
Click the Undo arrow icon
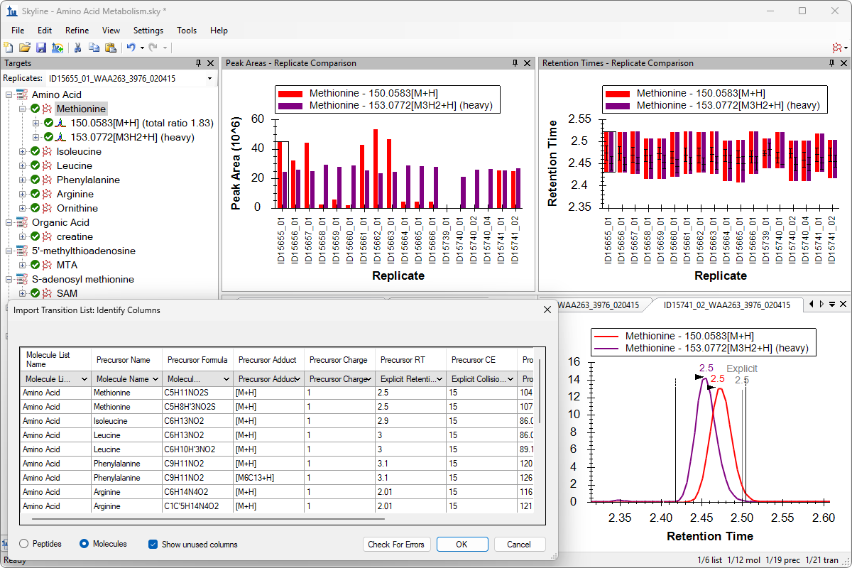coord(131,48)
